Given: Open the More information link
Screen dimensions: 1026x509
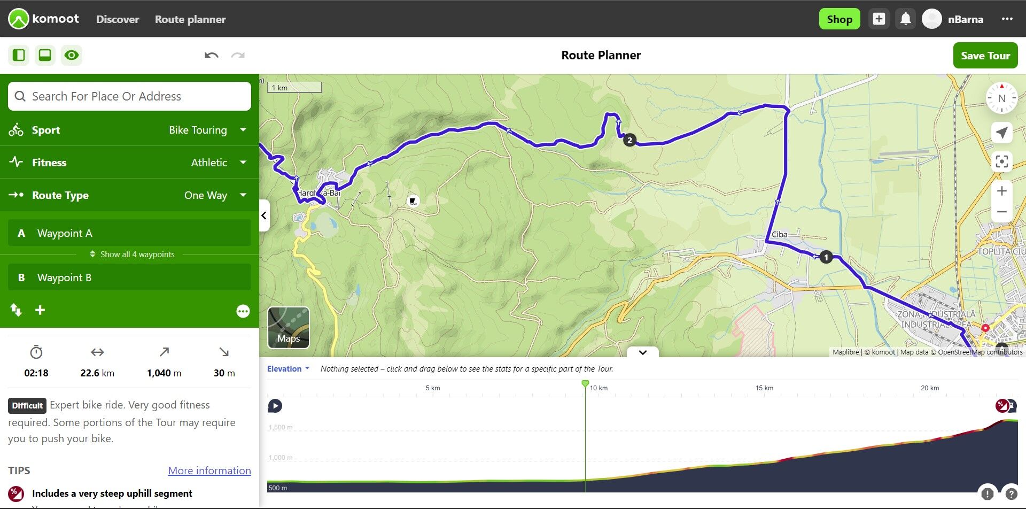Looking at the screenshot, I should [x=209, y=471].
